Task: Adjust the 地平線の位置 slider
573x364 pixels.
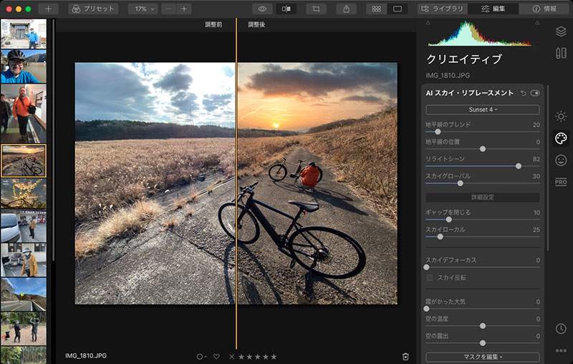Action: point(483,149)
